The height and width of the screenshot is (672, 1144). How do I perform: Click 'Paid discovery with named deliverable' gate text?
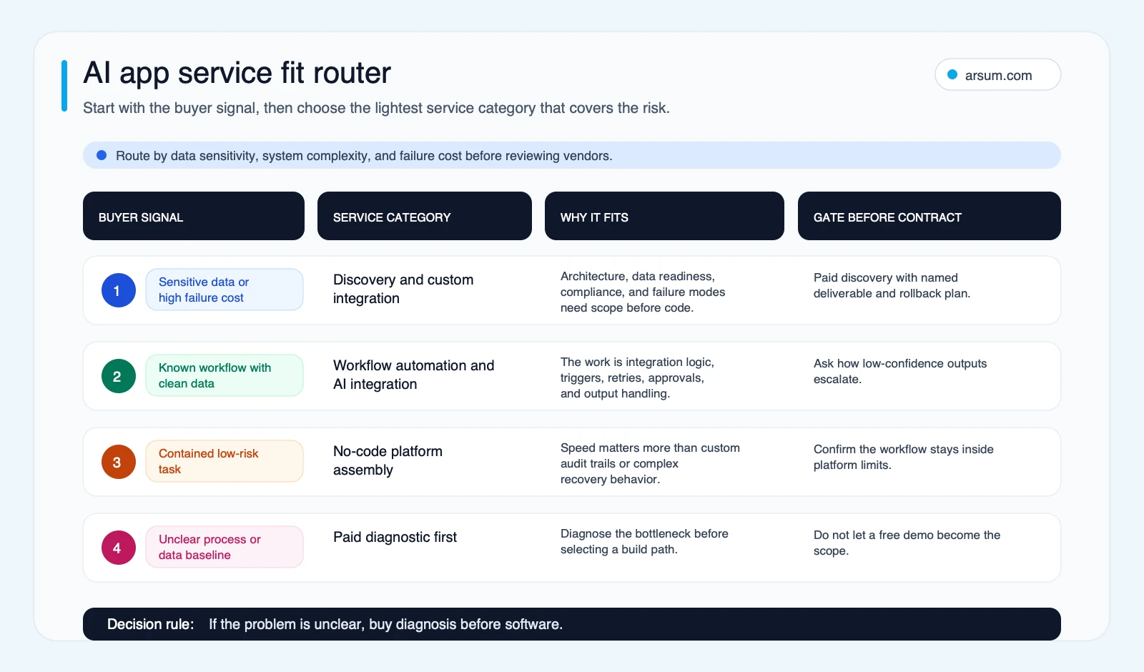click(x=892, y=285)
